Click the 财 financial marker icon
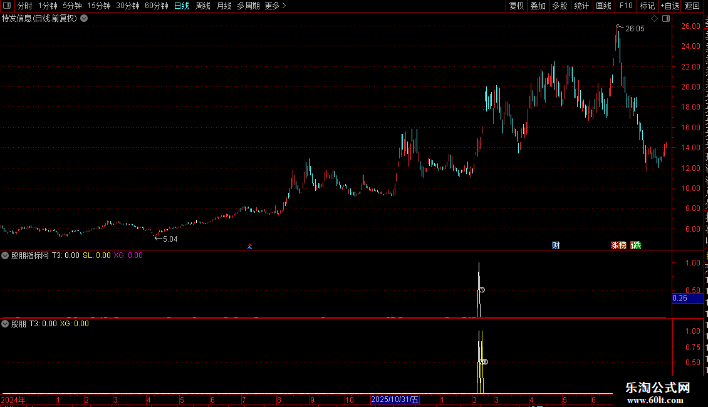This screenshot has width=708, height=407. click(x=556, y=245)
